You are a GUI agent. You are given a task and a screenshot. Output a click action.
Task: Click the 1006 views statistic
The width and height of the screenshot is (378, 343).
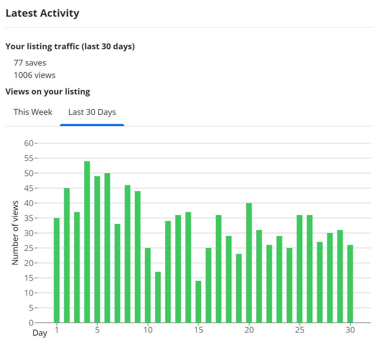coord(35,75)
